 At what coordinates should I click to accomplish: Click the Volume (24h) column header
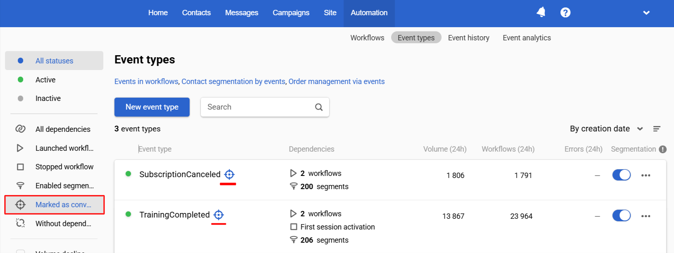(x=445, y=149)
